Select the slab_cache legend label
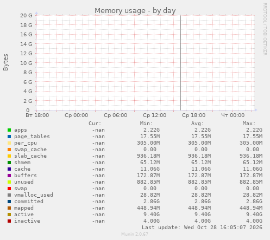The height and width of the screenshot is (240, 270). [x=30, y=156]
